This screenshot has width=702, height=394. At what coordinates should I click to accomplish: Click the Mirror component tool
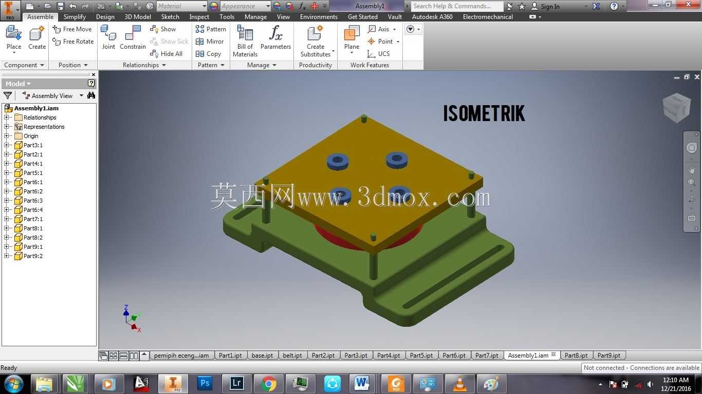[x=210, y=42]
